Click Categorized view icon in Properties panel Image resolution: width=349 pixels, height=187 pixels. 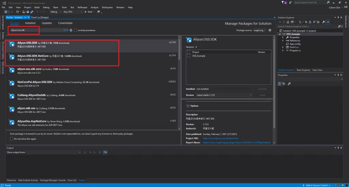(280, 83)
